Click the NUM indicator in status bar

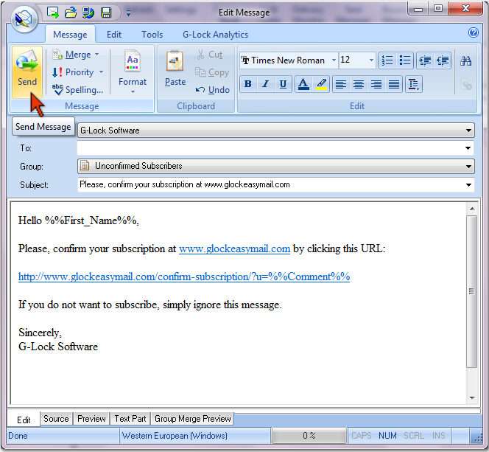point(387,436)
